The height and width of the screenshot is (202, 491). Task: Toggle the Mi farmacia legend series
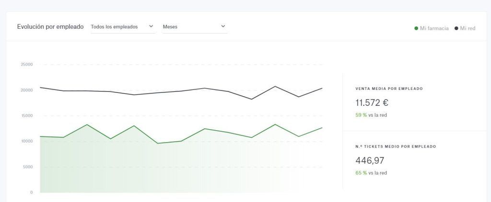(432, 28)
